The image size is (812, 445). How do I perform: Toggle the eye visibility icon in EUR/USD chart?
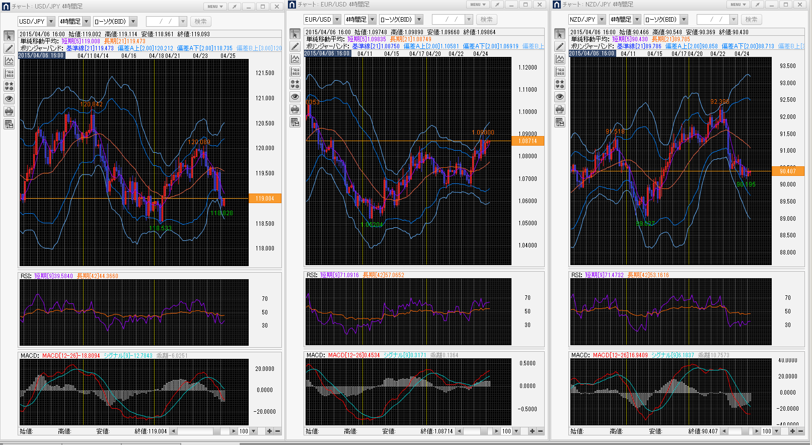point(295,97)
